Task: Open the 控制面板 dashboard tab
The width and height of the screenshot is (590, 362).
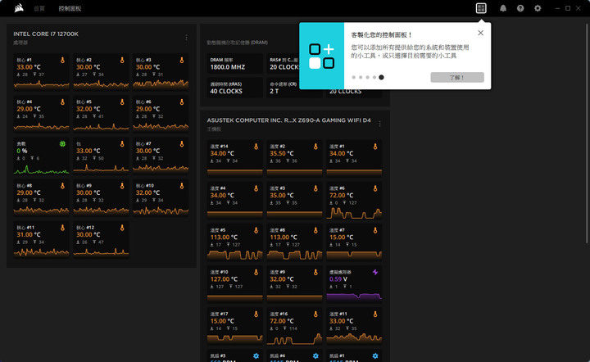Action: coord(70,8)
